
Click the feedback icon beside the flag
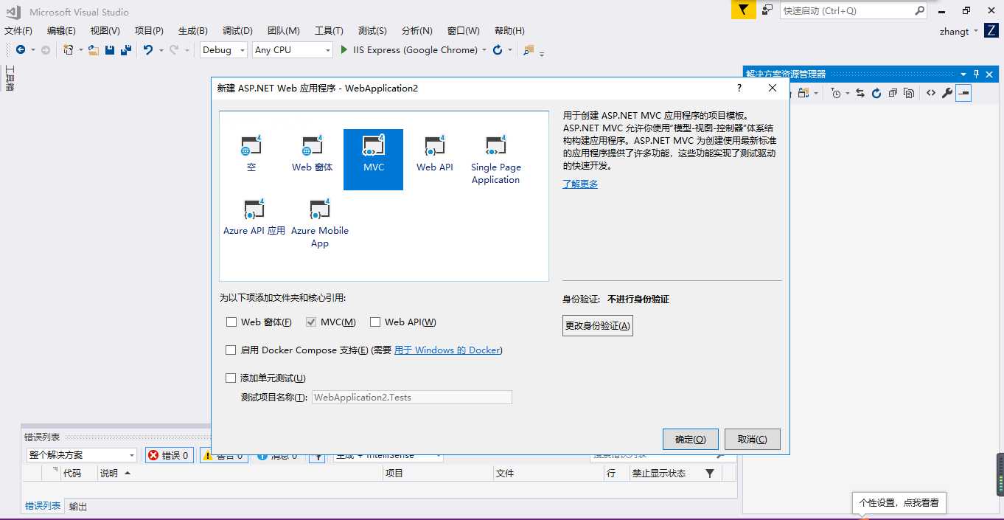click(767, 10)
